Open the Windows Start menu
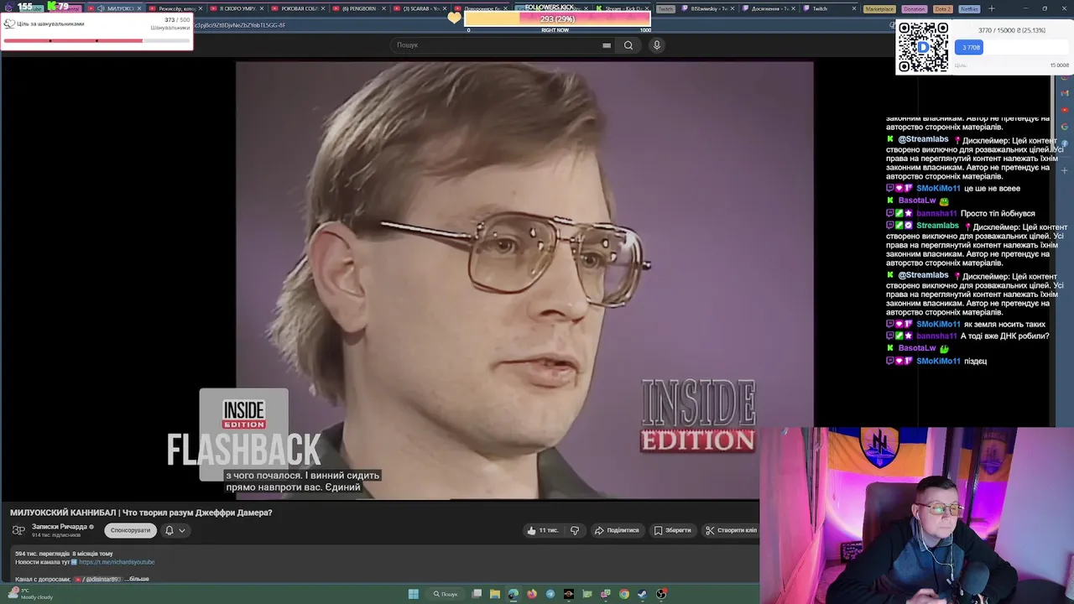The width and height of the screenshot is (1074, 604). click(414, 594)
